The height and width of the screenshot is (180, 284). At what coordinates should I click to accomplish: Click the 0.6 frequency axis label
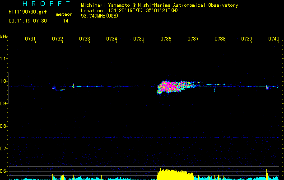click(x=4, y=171)
